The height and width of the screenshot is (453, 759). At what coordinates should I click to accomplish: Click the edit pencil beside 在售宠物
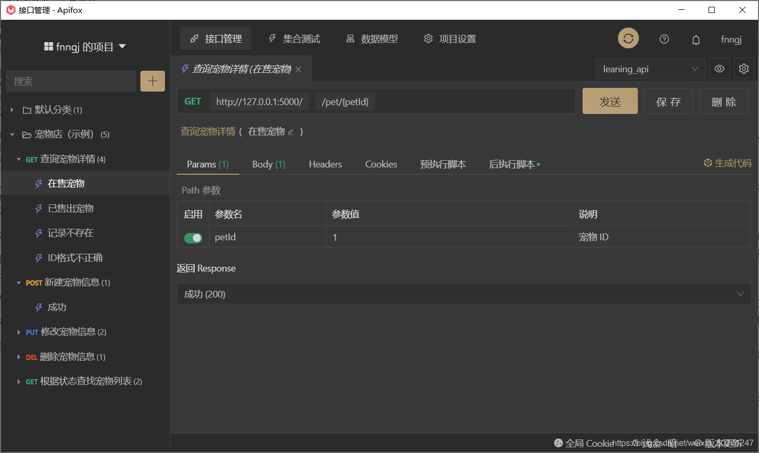[x=291, y=132]
